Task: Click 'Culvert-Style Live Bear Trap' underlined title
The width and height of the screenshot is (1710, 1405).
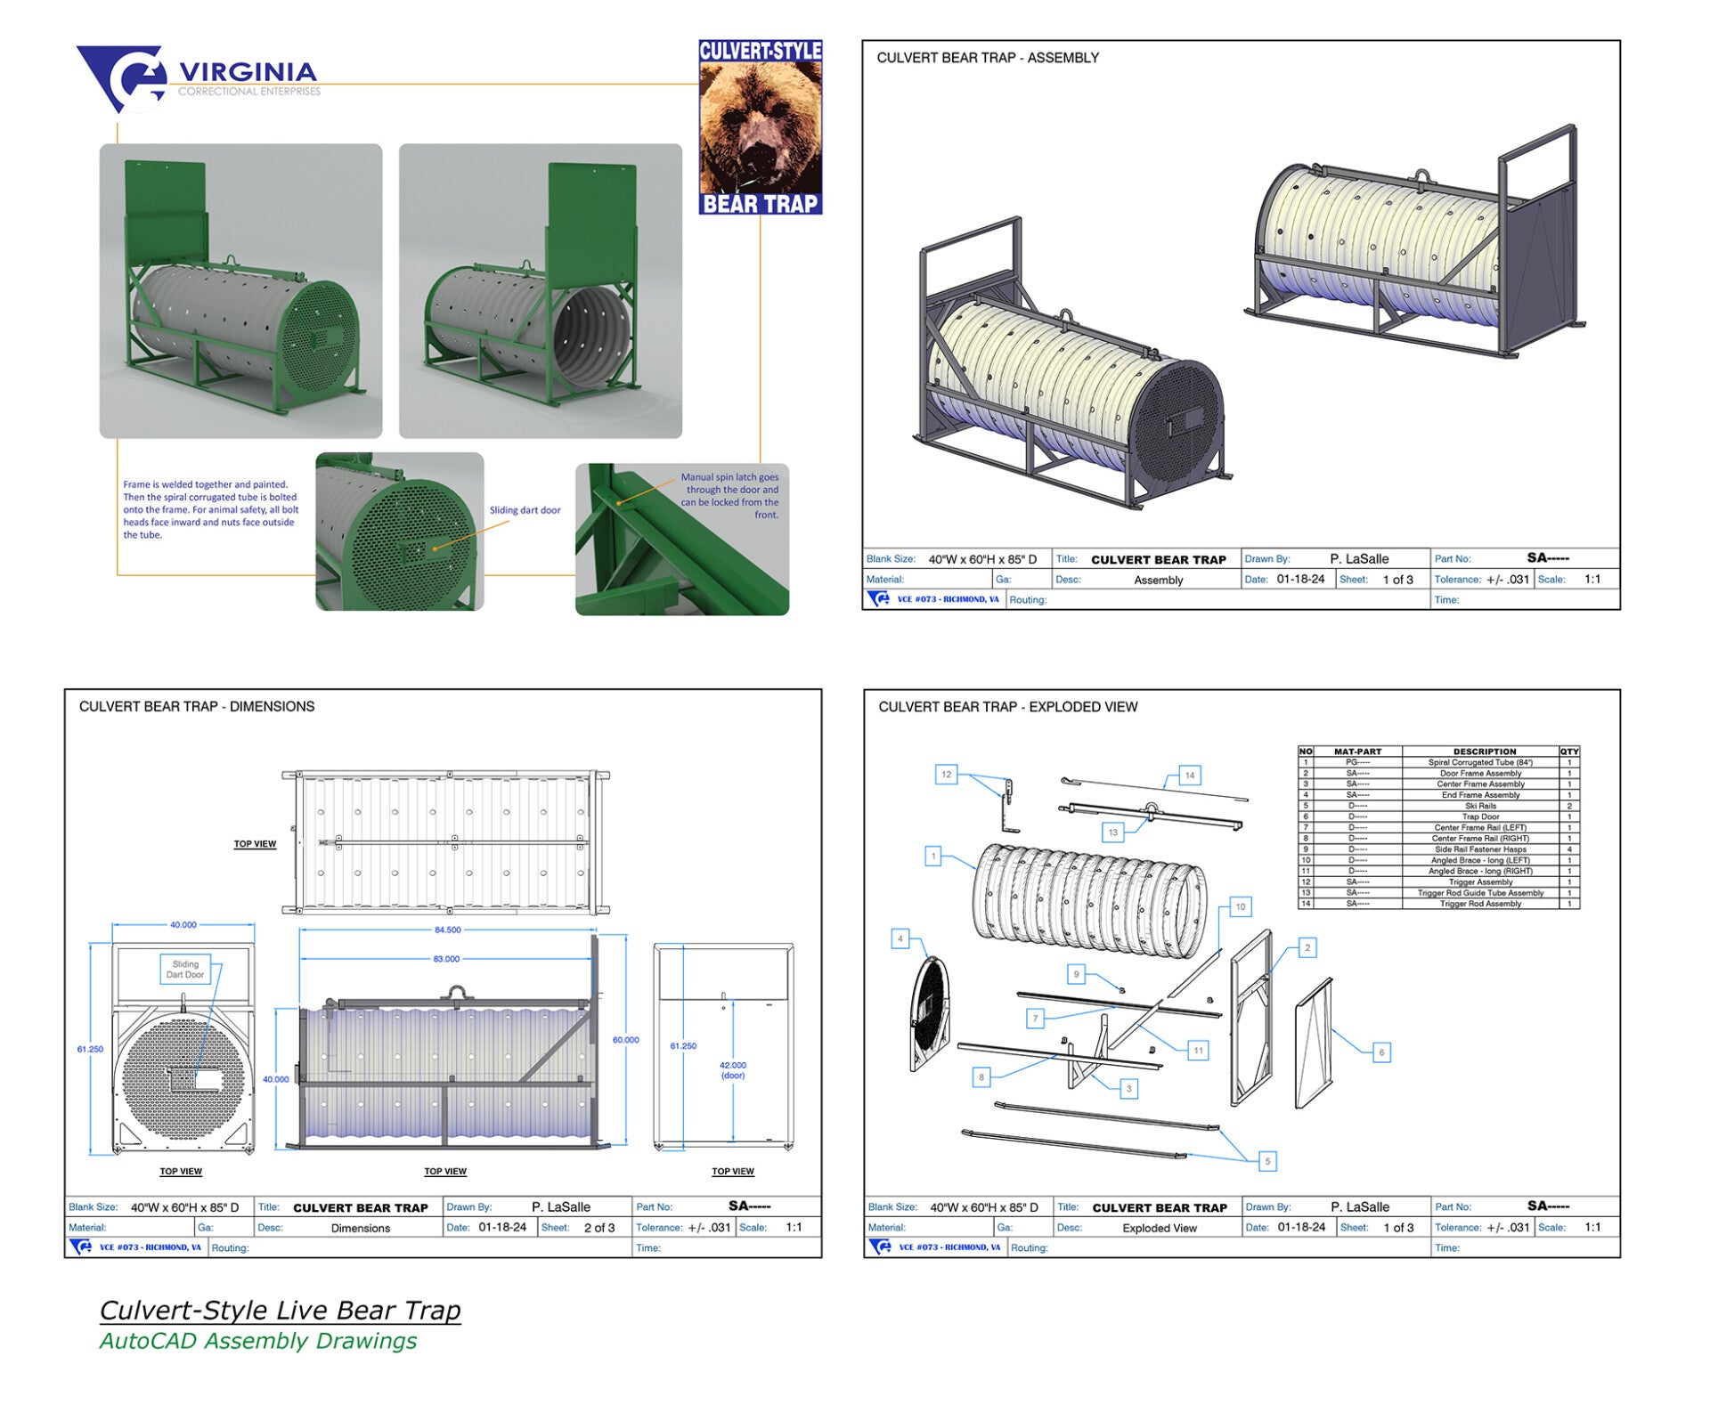Action: click(x=280, y=1310)
